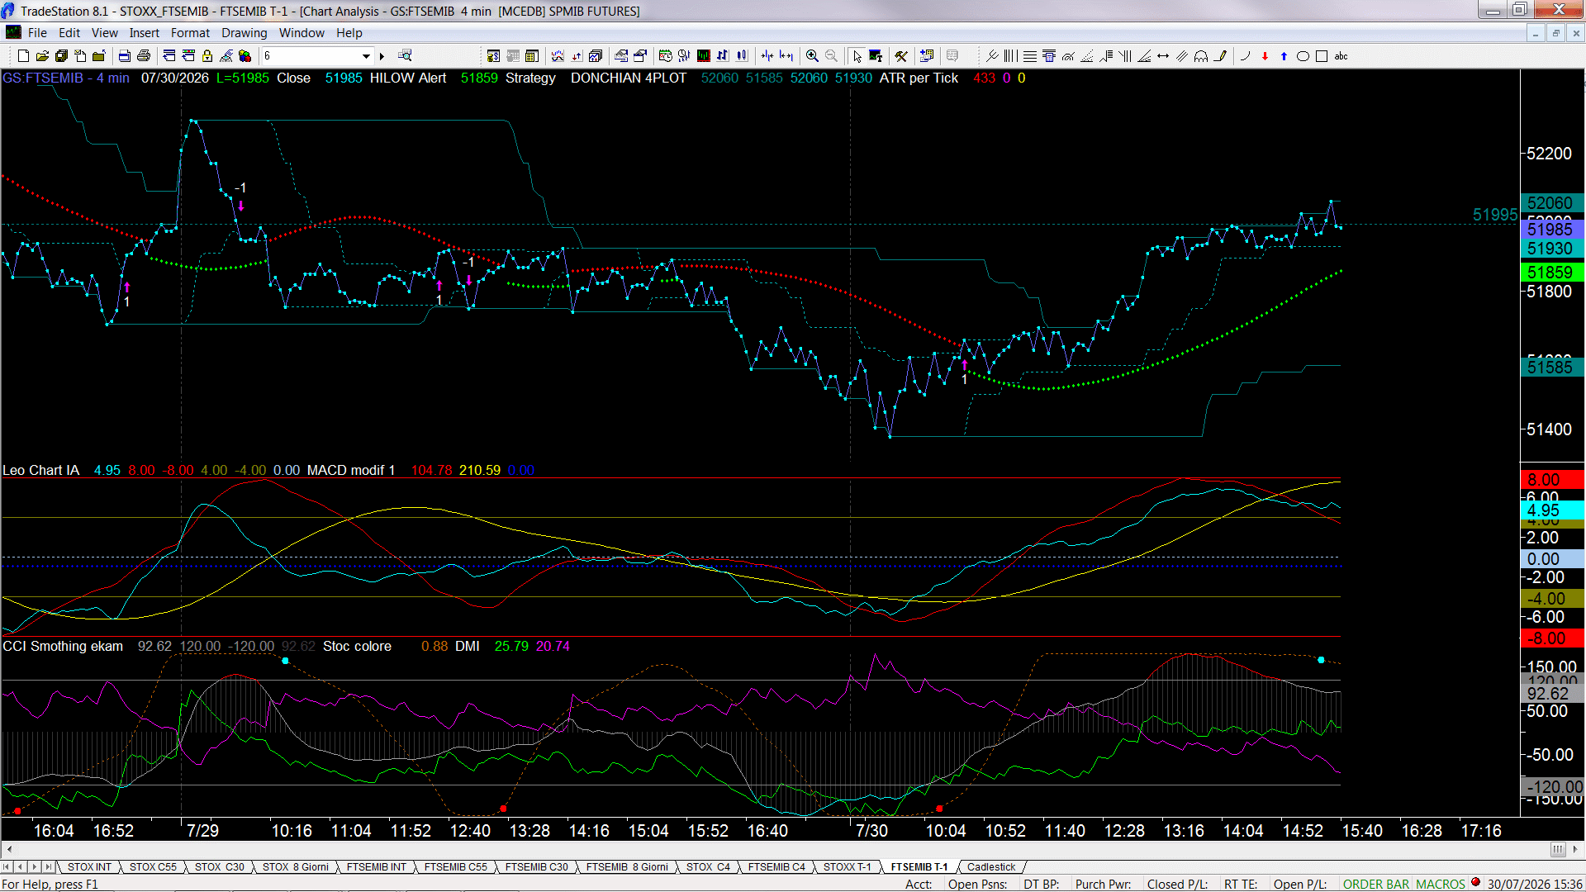Select the horizontal lines drawing tool
The width and height of the screenshot is (1586, 892).
pyautogui.click(x=1029, y=56)
